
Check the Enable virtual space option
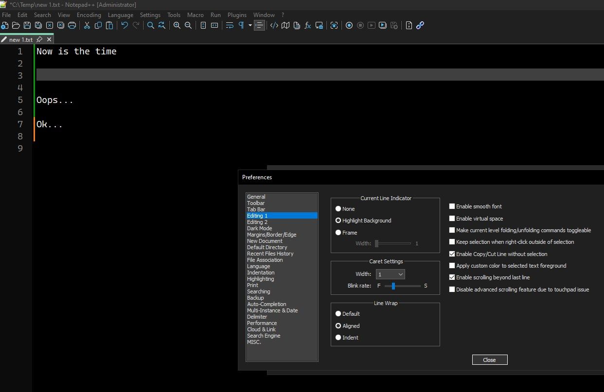tap(452, 219)
